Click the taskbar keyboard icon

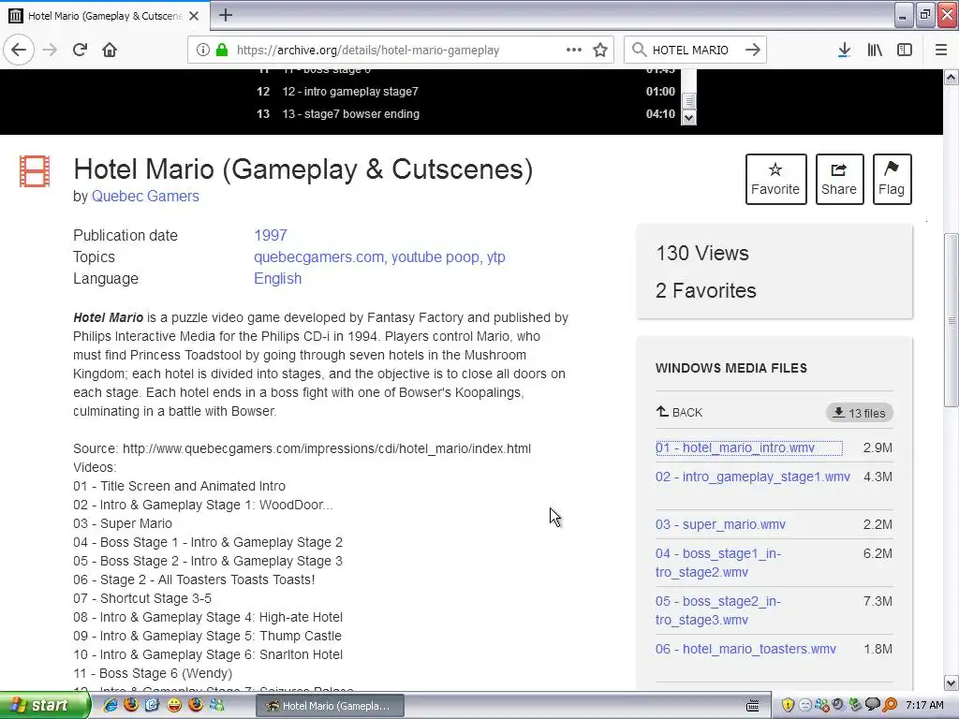coord(753,706)
